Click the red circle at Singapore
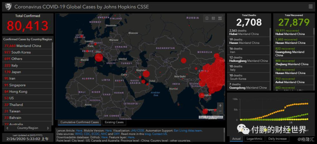Screen dimensions: 317x144 click(x=205, y=111)
